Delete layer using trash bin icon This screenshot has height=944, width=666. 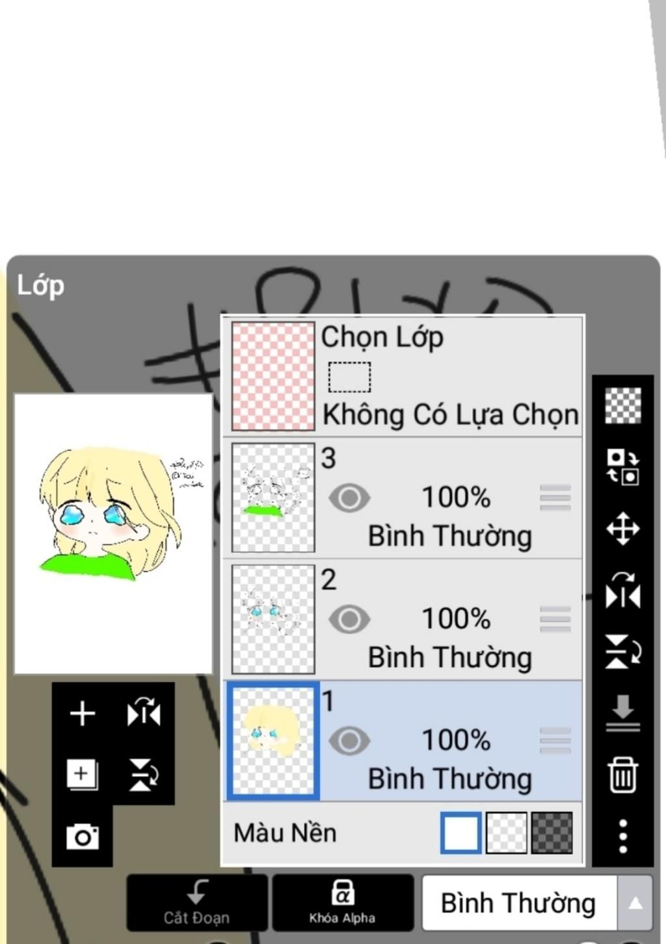pos(622,774)
